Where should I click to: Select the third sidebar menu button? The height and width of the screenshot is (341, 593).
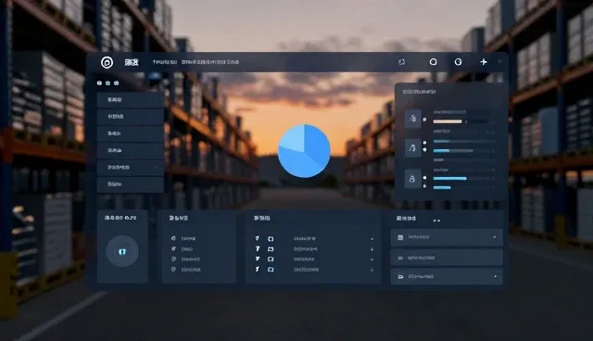click(x=131, y=133)
